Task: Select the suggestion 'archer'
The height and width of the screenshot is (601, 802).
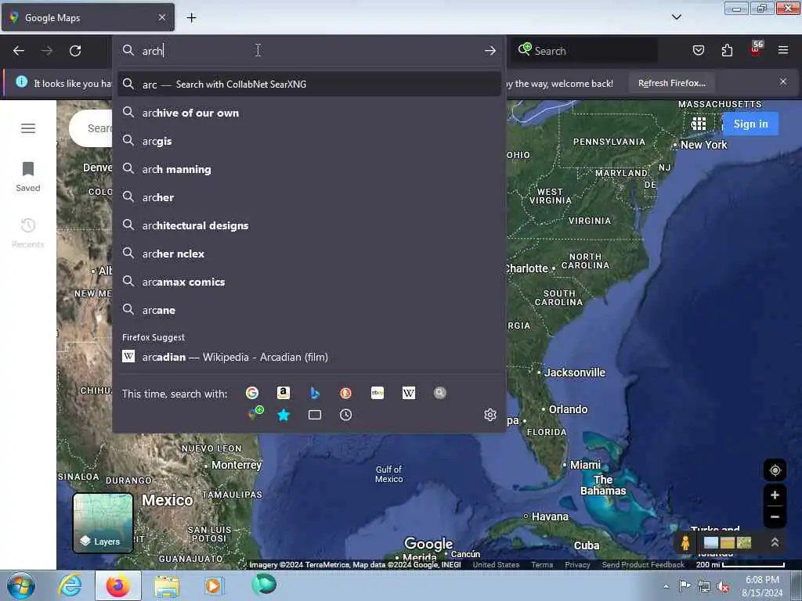Action: click(309, 197)
